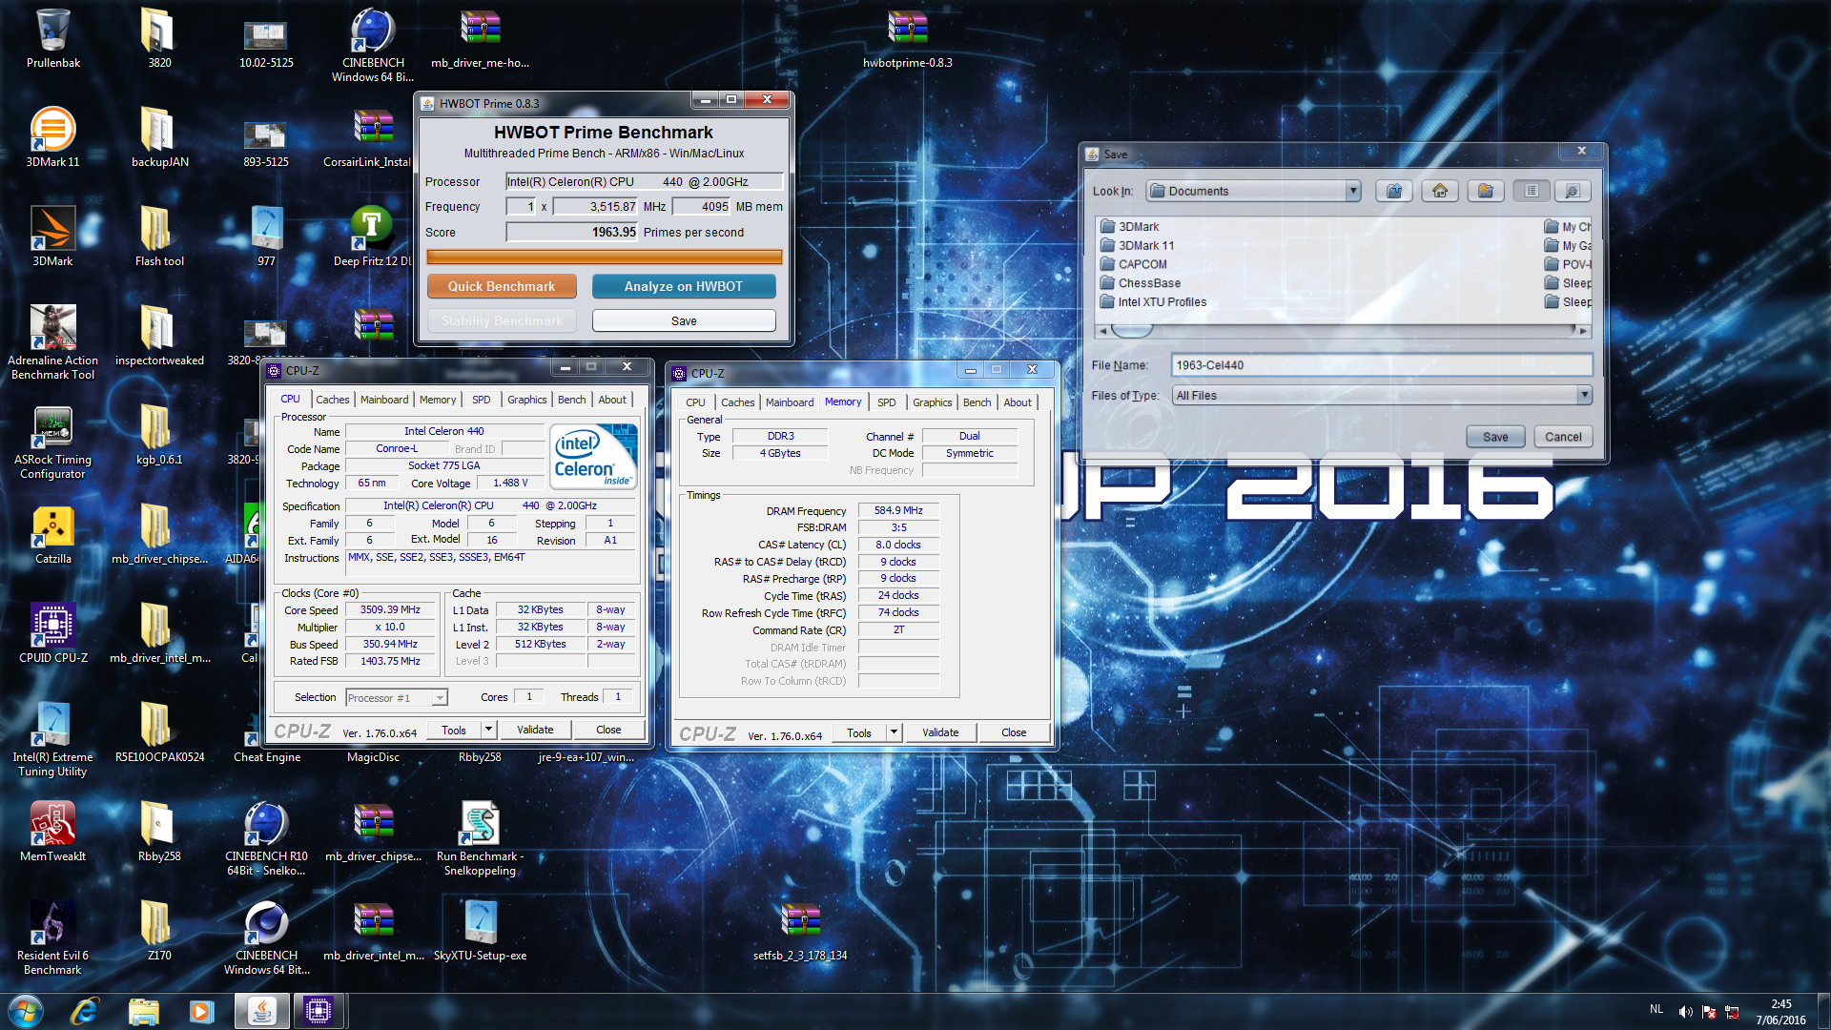Select Run Benchmark - Snelkoppeling shortcut
Screen dimensions: 1831x1030
click(x=480, y=839)
